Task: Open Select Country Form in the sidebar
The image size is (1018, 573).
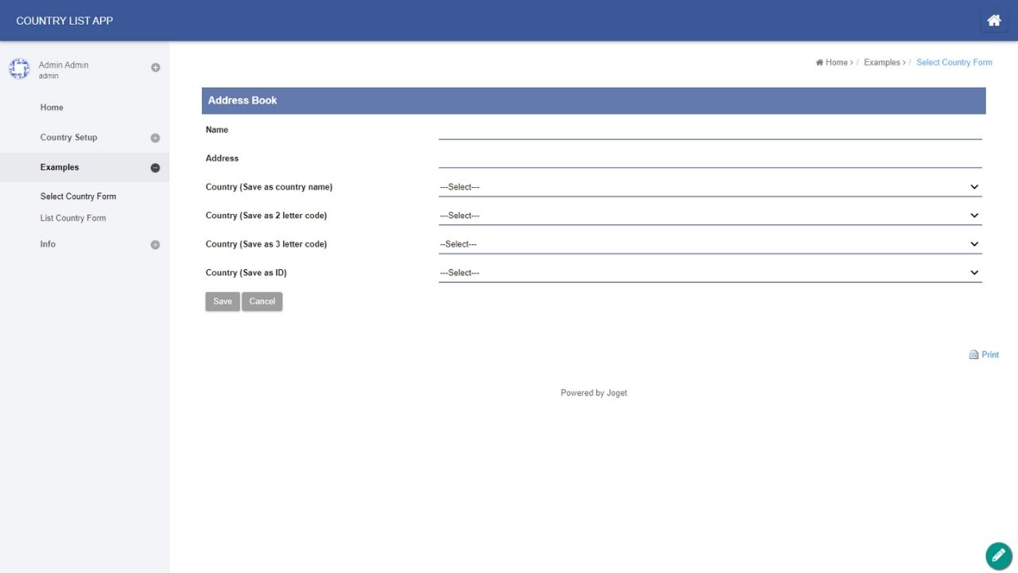Action: [78, 197]
